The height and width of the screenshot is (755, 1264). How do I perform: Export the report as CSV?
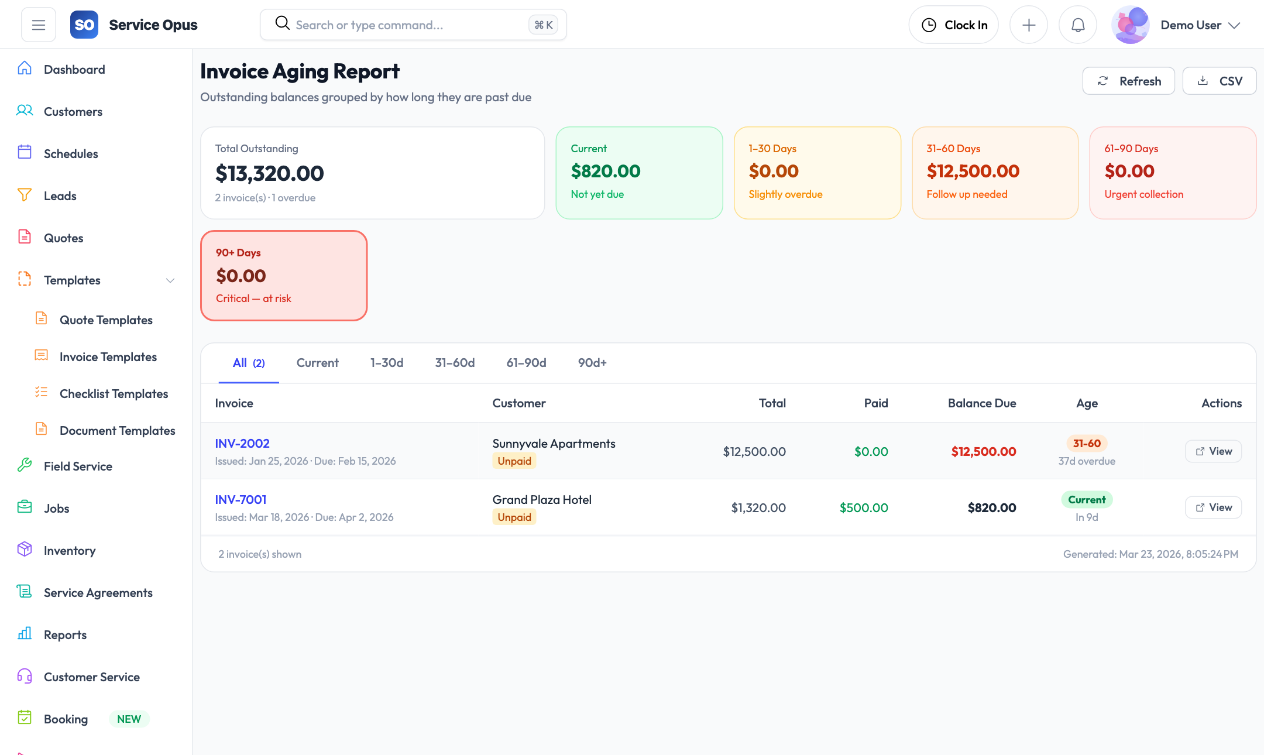pos(1220,81)
